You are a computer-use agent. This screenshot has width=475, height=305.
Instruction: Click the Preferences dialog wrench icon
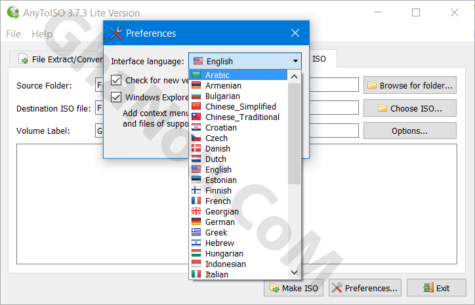pos(115,33)
